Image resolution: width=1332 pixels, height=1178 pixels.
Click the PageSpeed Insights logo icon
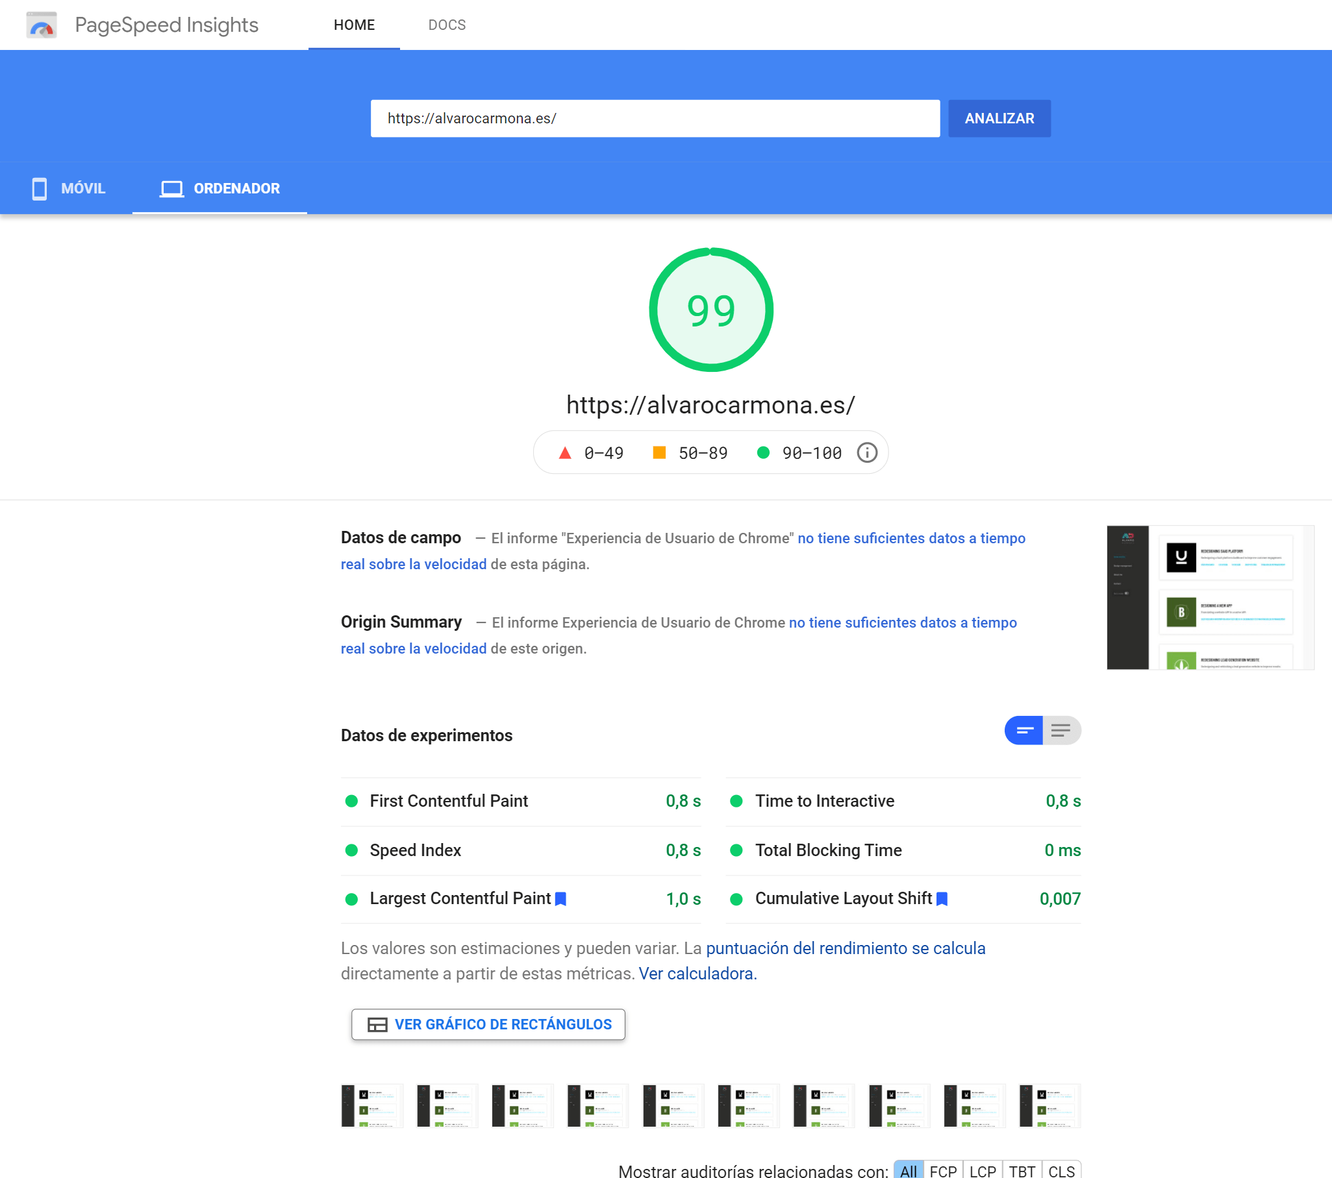(41, 25)
